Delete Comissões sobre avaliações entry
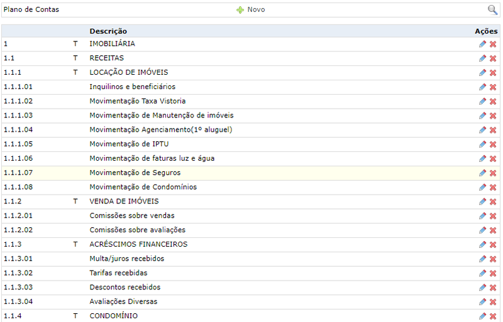This screenshot has width=503, height=322. (x=493, y=230)
